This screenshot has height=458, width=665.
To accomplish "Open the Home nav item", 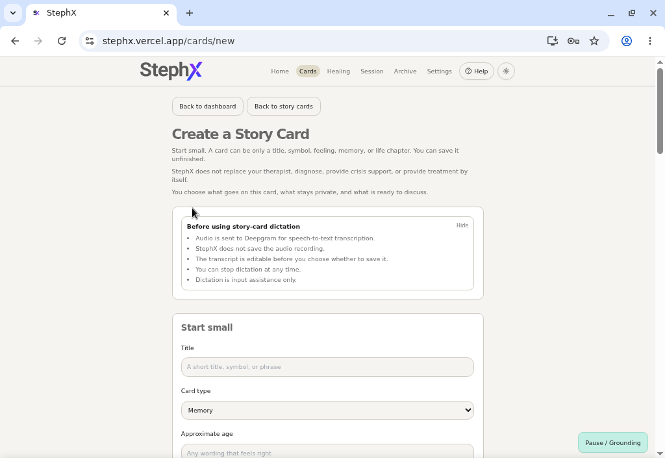I will click(x=280, y=71).
